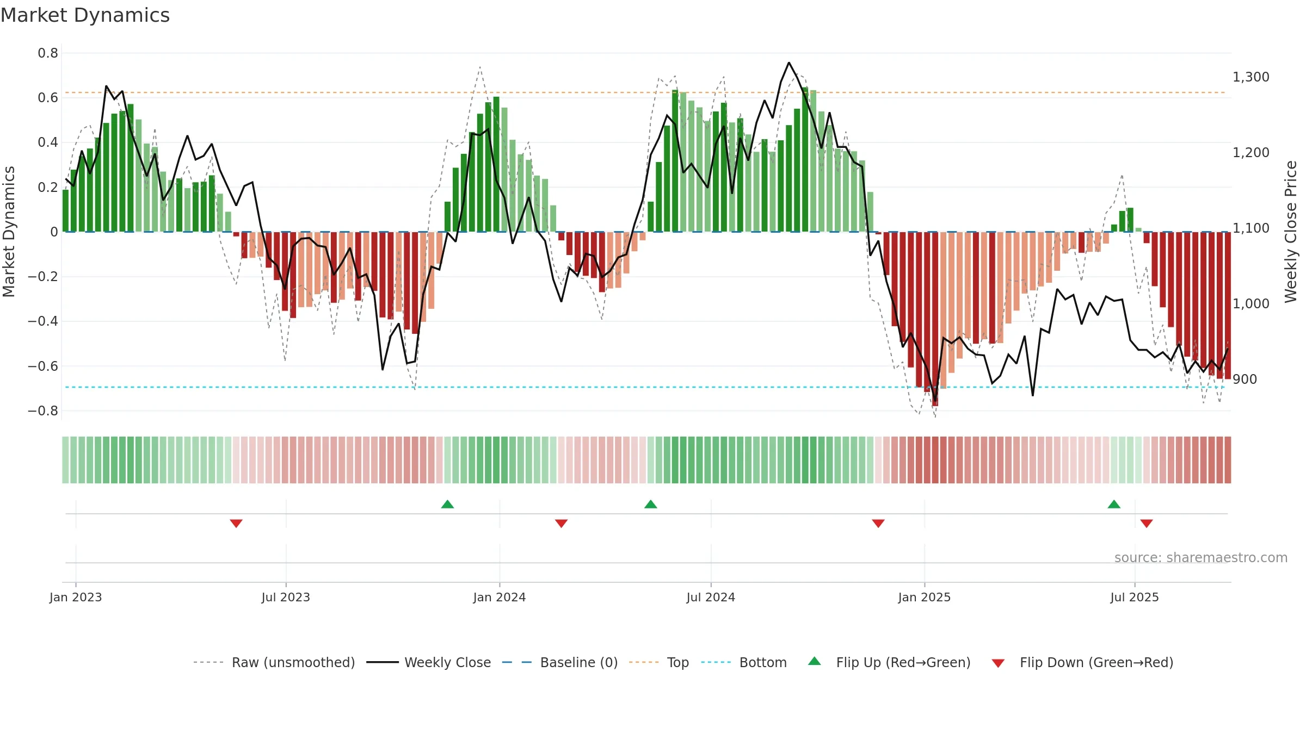Select the Flip Down marker after Jul 2025
Viewport: 1306px width, 734px height.
tap(1147, 523)
